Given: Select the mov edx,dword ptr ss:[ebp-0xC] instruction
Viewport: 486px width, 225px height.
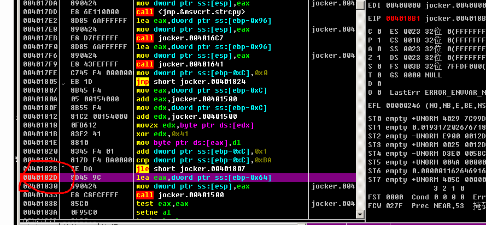Looking at the screenshot, I should 202,108.
